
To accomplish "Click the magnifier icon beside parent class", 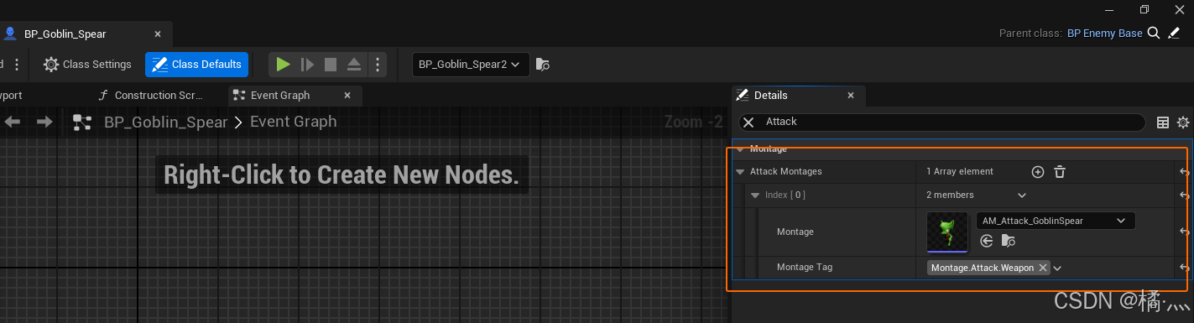I will pos(1154,33).
